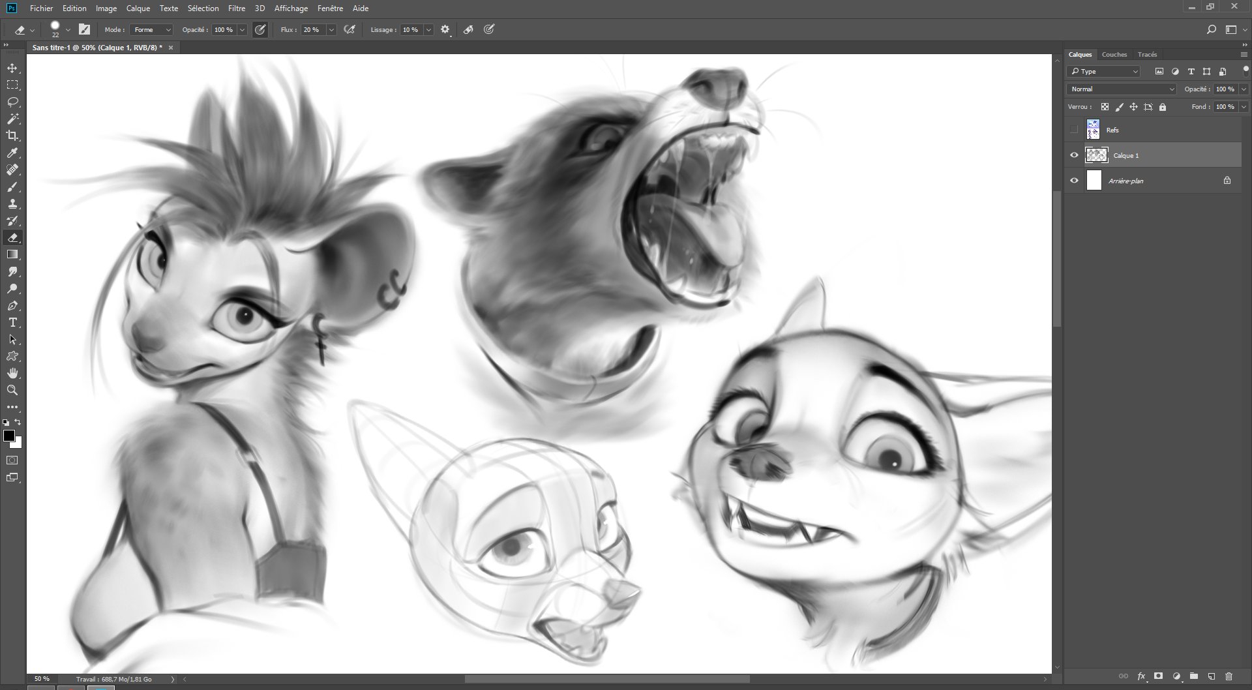This screenshot has height=690, width=1252.
Task: Open the Sélection menu
Action: [x=203, y=8]
